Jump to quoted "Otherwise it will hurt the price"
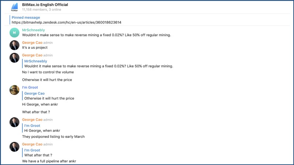The height and width of the screenshot is (165, 294). (49, 96)
